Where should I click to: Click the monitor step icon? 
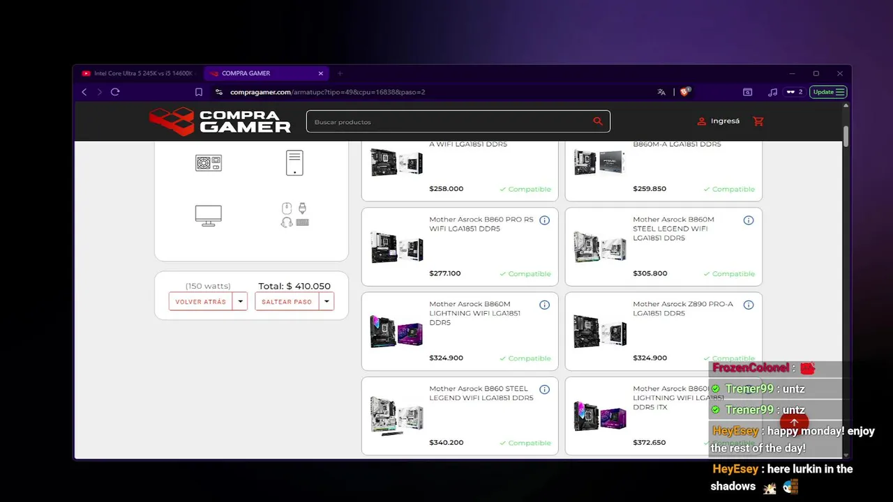[209, 215]
